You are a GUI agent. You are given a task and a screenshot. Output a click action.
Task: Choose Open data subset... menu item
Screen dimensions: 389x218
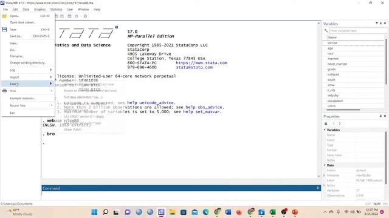(28, 22)
